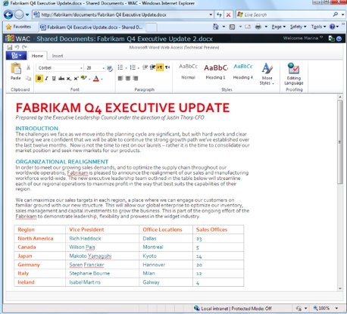Click the Increase Indent icon
The width and height of the screenshot is (347, 314).
point(152,67)
